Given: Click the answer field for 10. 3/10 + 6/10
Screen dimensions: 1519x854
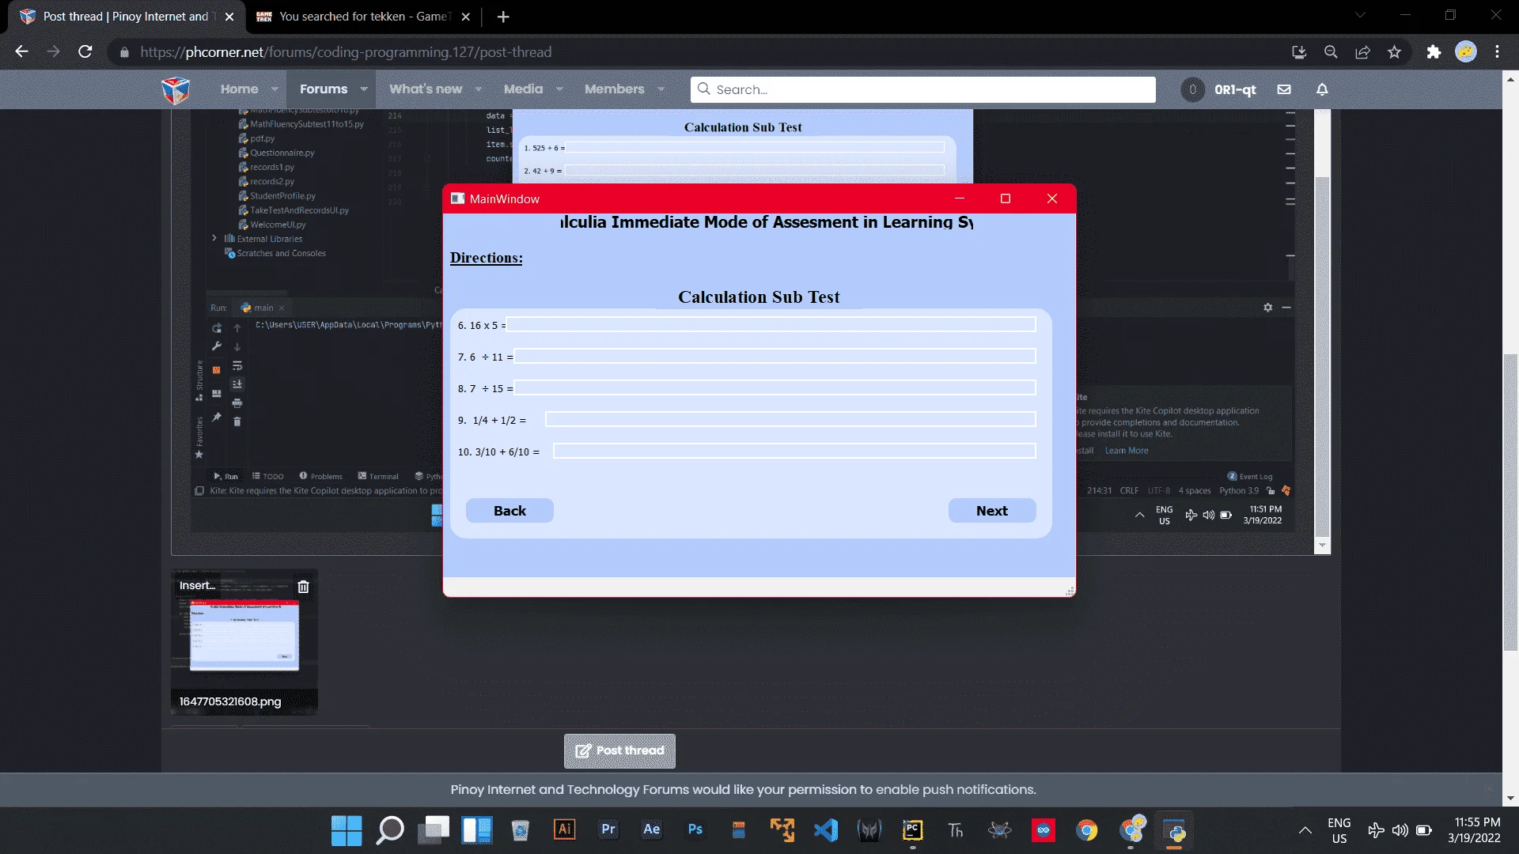Looking at the screenshot, I should (x=794, y=451).
